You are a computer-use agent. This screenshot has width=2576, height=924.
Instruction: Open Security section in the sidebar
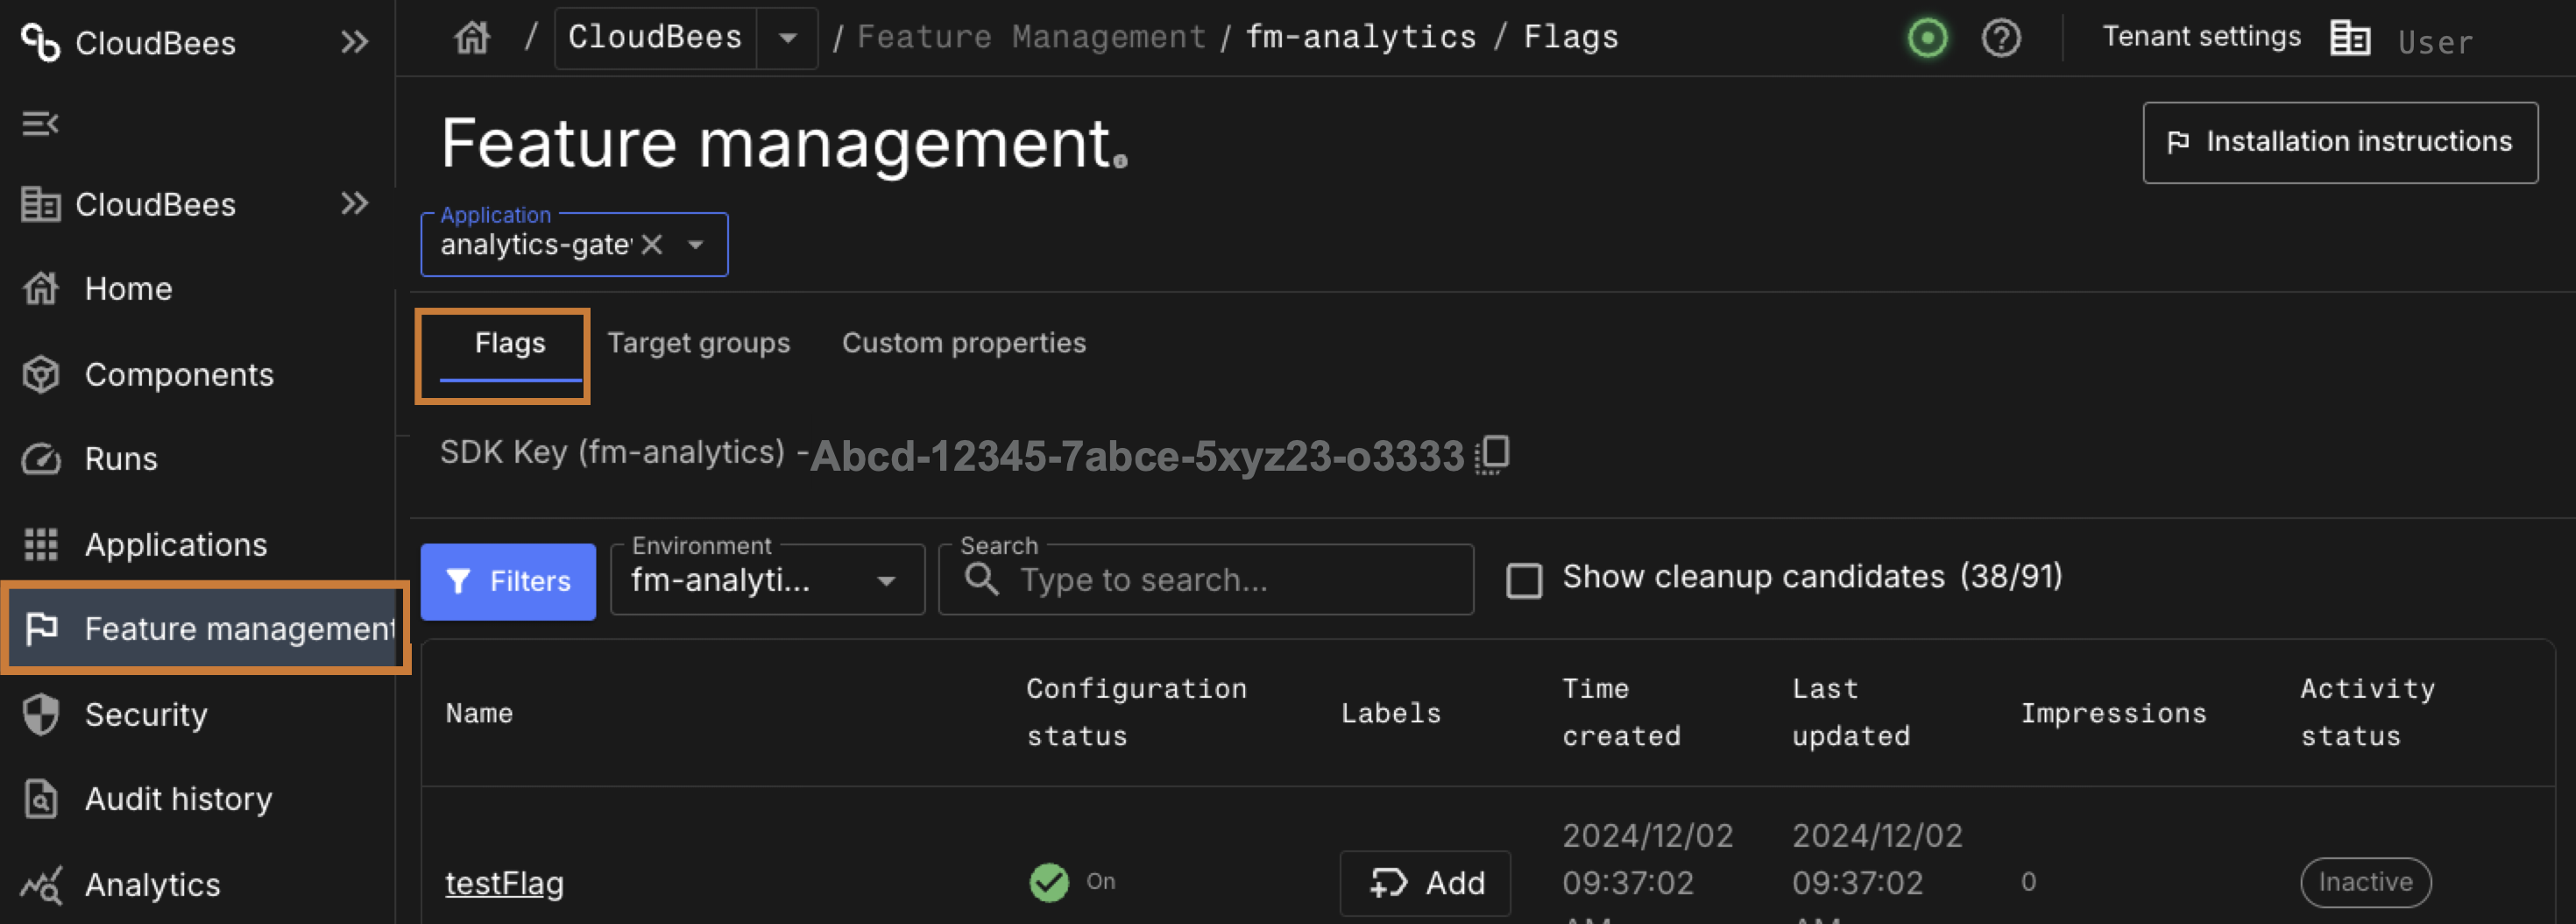point(146,715)
